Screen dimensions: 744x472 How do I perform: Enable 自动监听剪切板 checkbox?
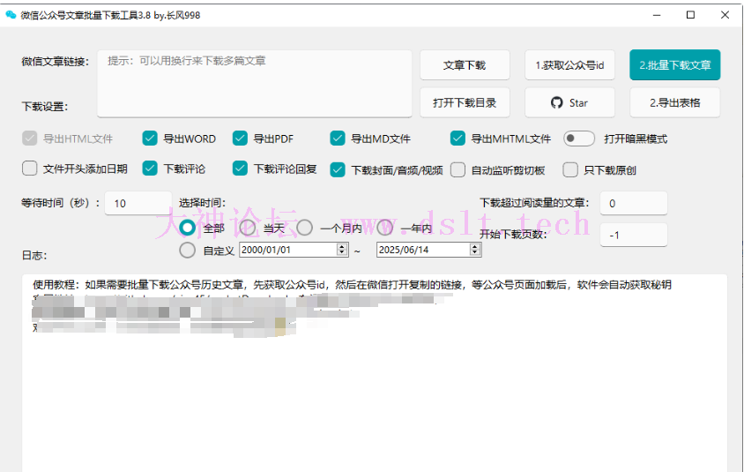[458, 169]
